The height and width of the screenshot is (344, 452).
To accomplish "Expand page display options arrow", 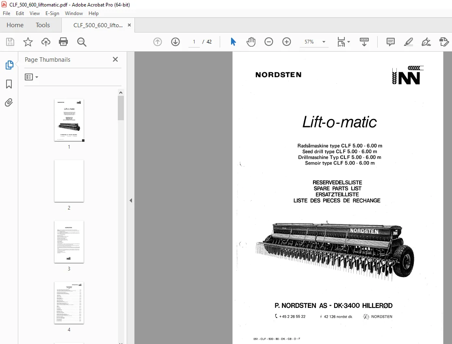I will (349, 42).
